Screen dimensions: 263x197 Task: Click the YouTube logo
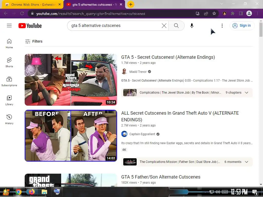click(30, 26)
